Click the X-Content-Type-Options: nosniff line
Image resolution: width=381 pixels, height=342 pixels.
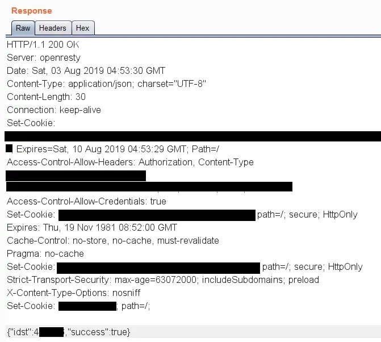pos(74,293)
